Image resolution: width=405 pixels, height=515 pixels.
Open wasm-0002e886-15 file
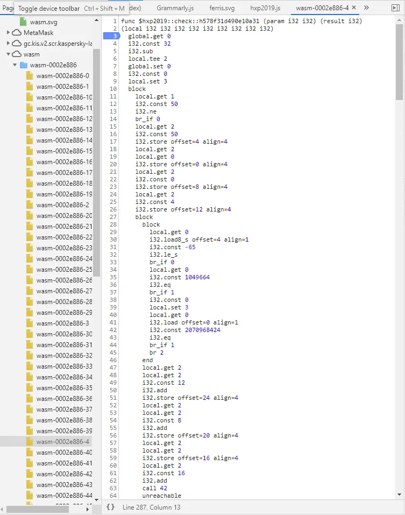pos(65,151)
